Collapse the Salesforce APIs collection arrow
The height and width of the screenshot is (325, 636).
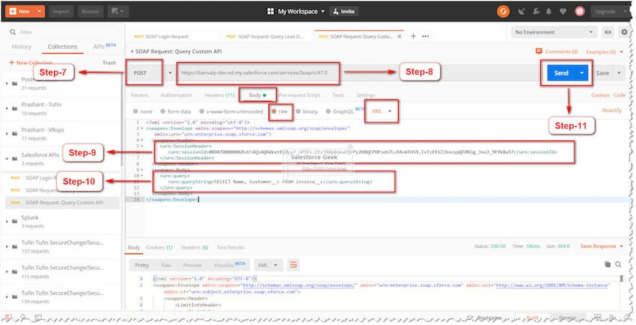pyautogui.click(x=7, y=159)
